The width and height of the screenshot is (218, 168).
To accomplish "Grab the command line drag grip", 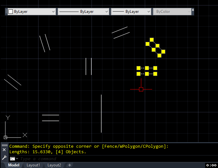I will 4,145.
